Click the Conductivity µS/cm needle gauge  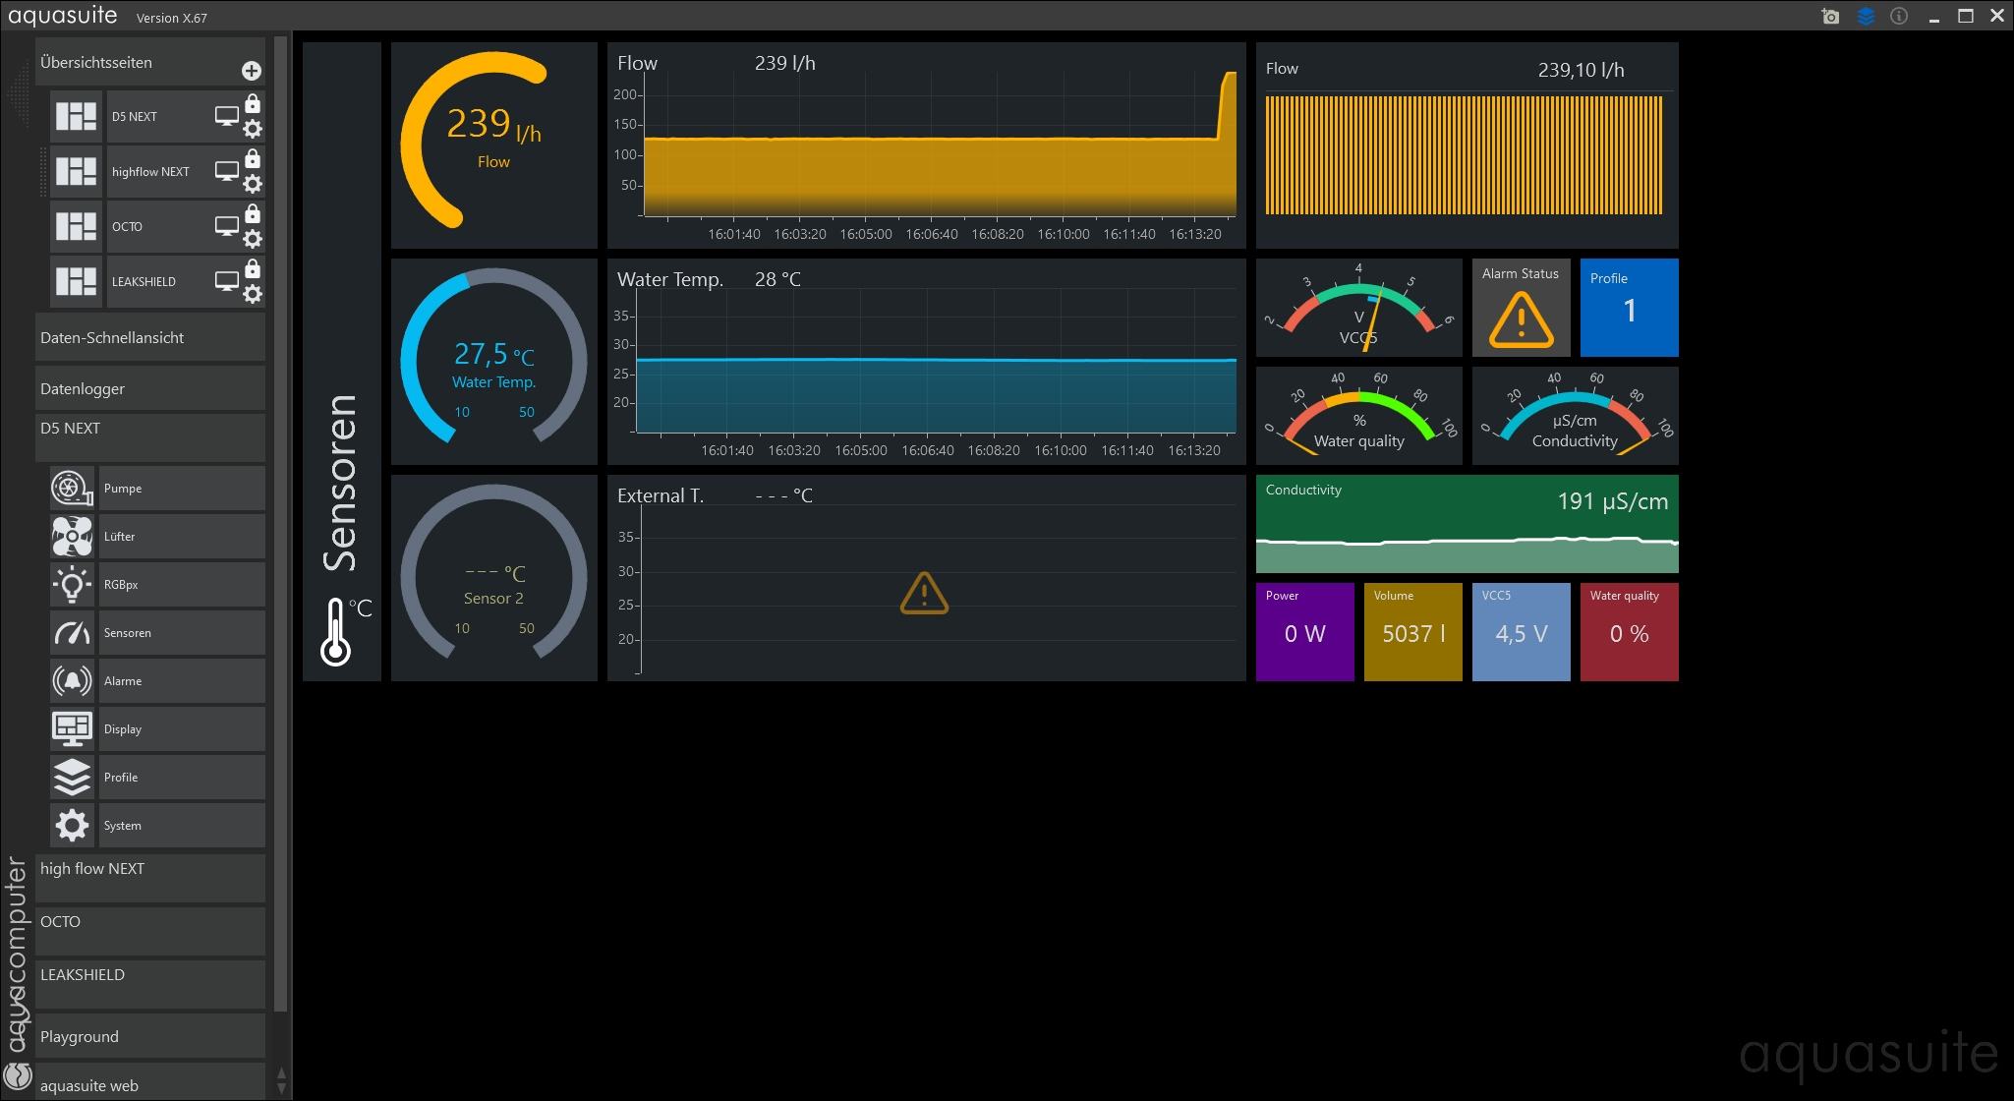pos(1575,416)
